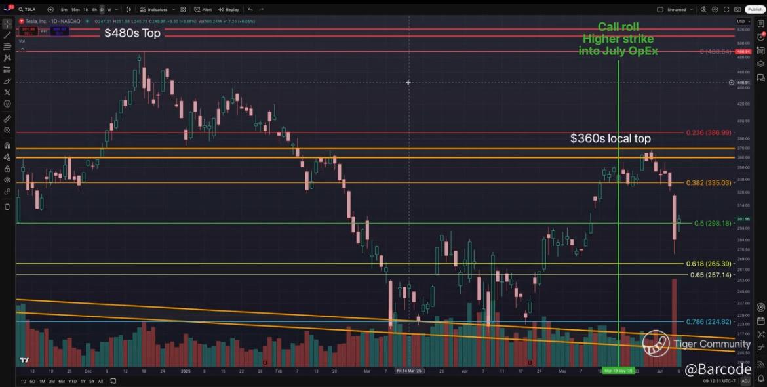Open the text annotation tool
767x387 pixels.
tap(7, 92)
